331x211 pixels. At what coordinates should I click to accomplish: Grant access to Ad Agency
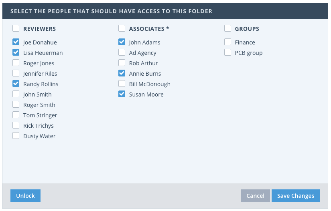(x=122, y=52)
